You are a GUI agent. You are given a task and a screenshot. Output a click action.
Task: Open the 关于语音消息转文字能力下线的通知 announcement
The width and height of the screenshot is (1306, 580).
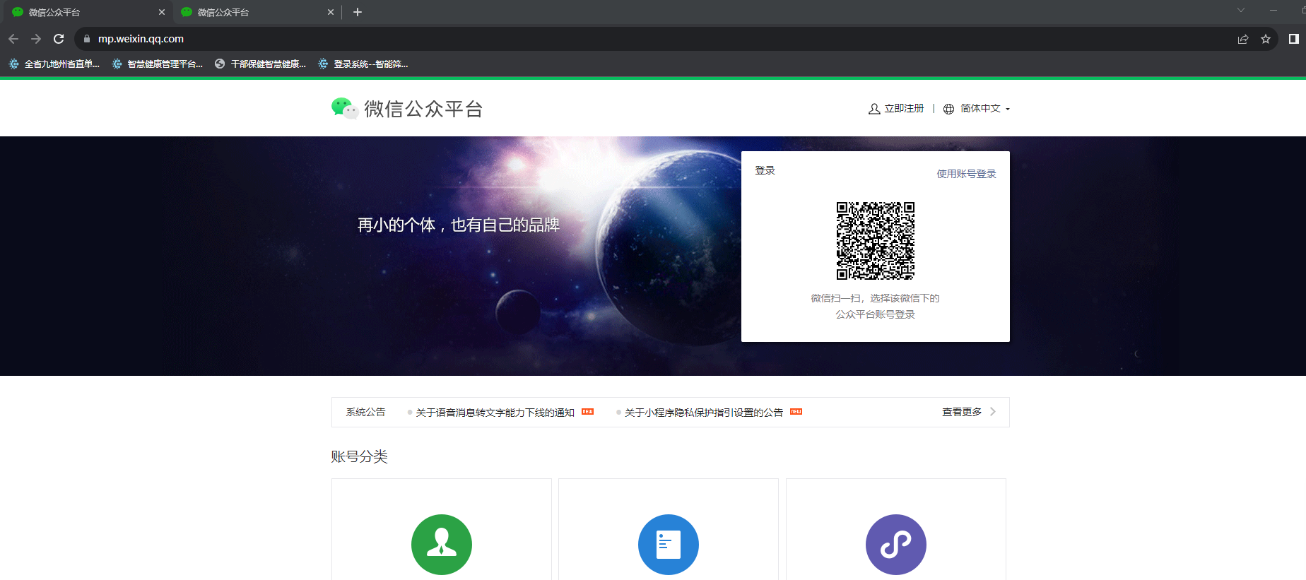coord(495,413)
